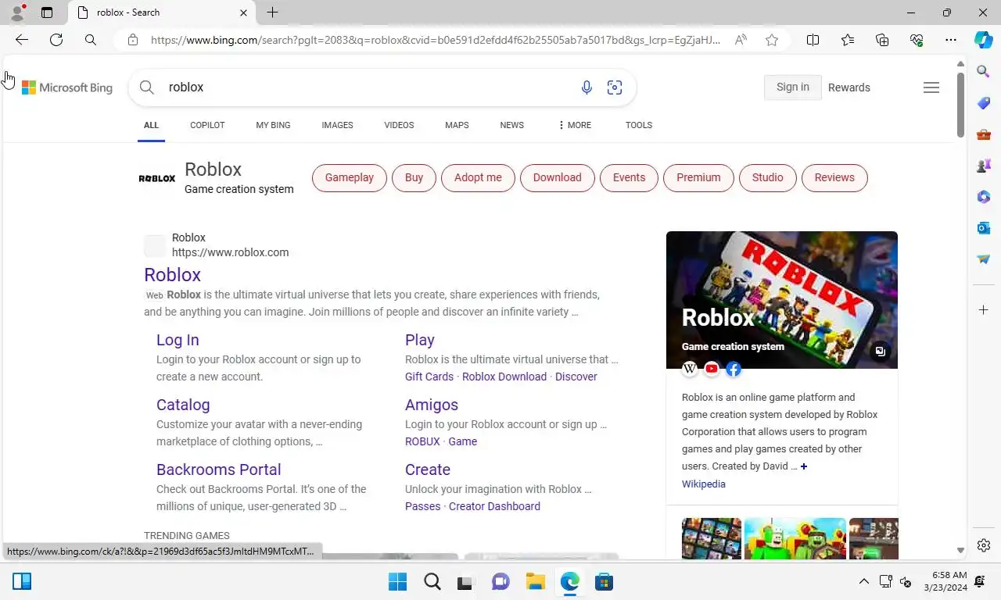Click the Bing search magnifier icon
Image resolution: width=1001 pixels, height=600 pixels.
click(x=146, y=87)
